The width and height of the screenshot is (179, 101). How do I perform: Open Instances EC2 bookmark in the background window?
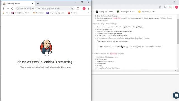point(147,12)
